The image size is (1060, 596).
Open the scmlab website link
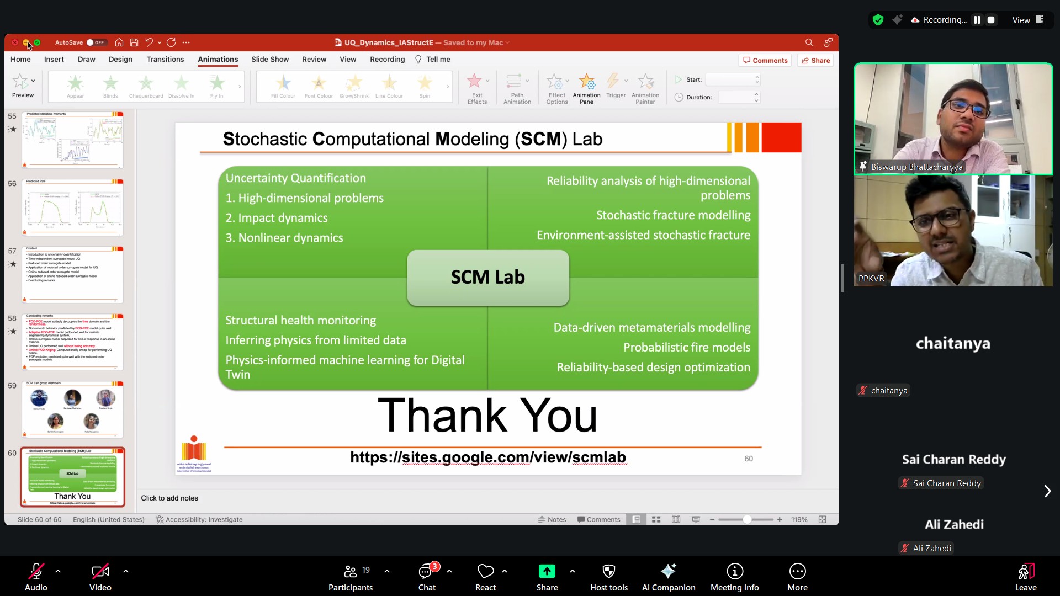(x=487, y=457)
